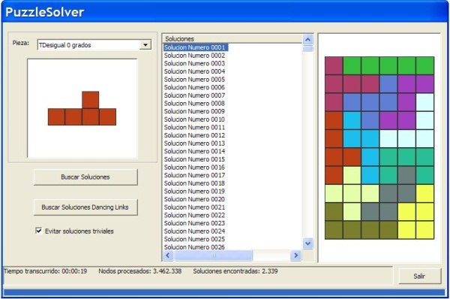This screenshot has height=299, width=450.
Task: Click the horizontal scroll right arrow
Action: 296,255
